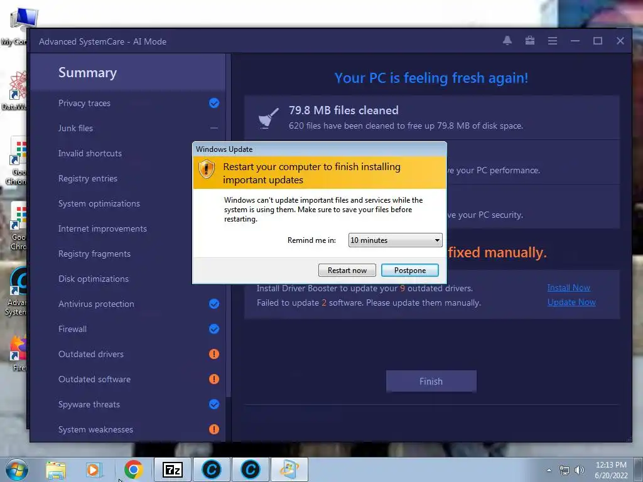Open the notifications bell icon

(x=507, y=41)
